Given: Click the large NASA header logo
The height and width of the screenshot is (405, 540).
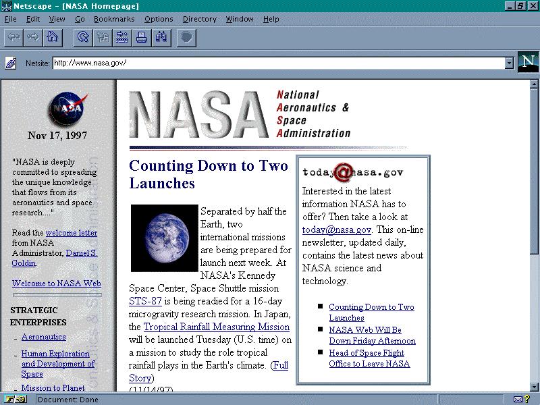Looking at the screenshot, I should point(198,114).
